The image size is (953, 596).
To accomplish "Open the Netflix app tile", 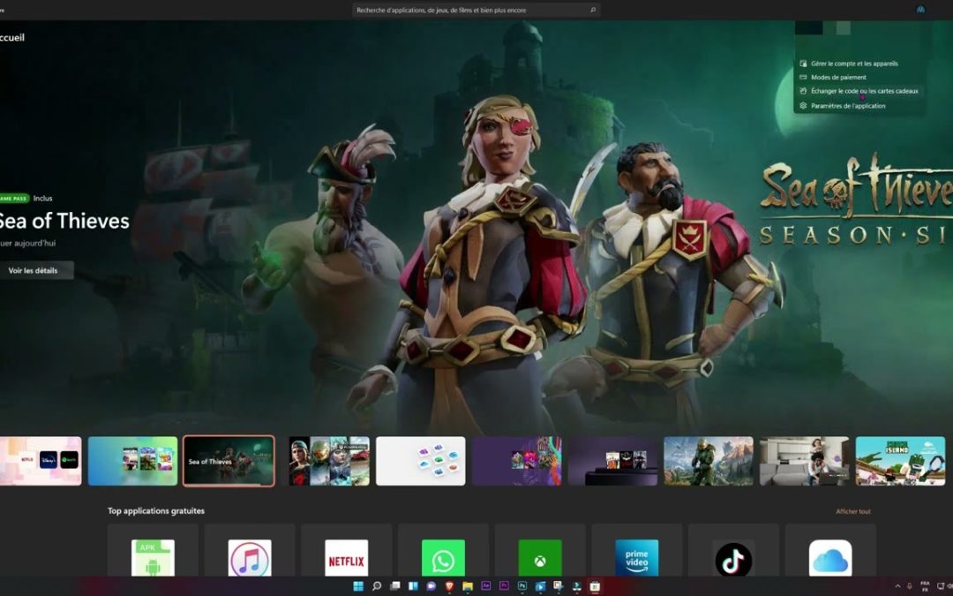I will [346, 550].
